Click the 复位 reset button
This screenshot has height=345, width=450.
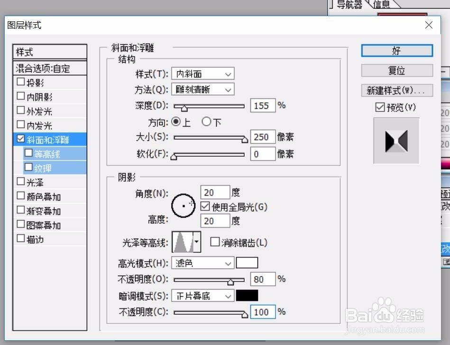click(x=396, y=70)
